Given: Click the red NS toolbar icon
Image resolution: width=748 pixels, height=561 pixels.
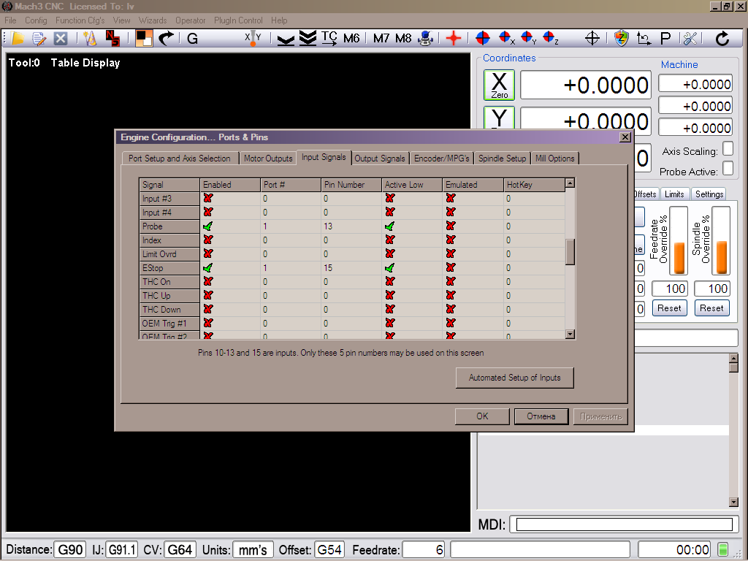Looking at the screenshot, I should point(112,38).
